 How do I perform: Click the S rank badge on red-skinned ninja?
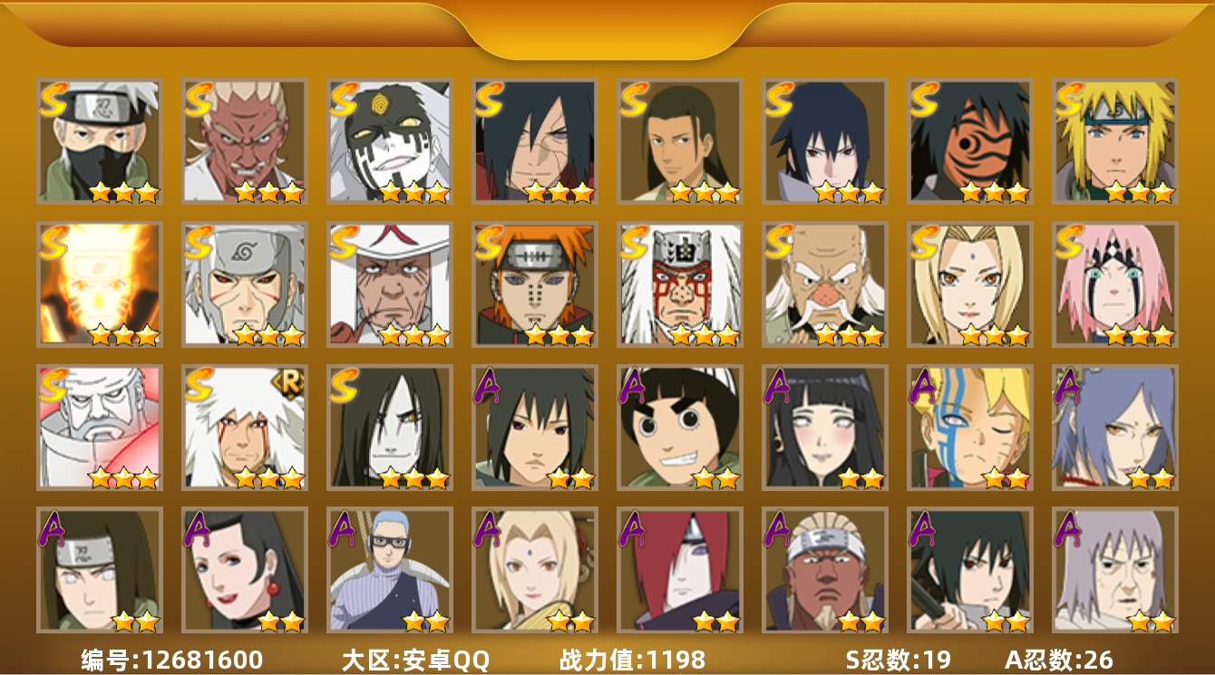(199, 100)
